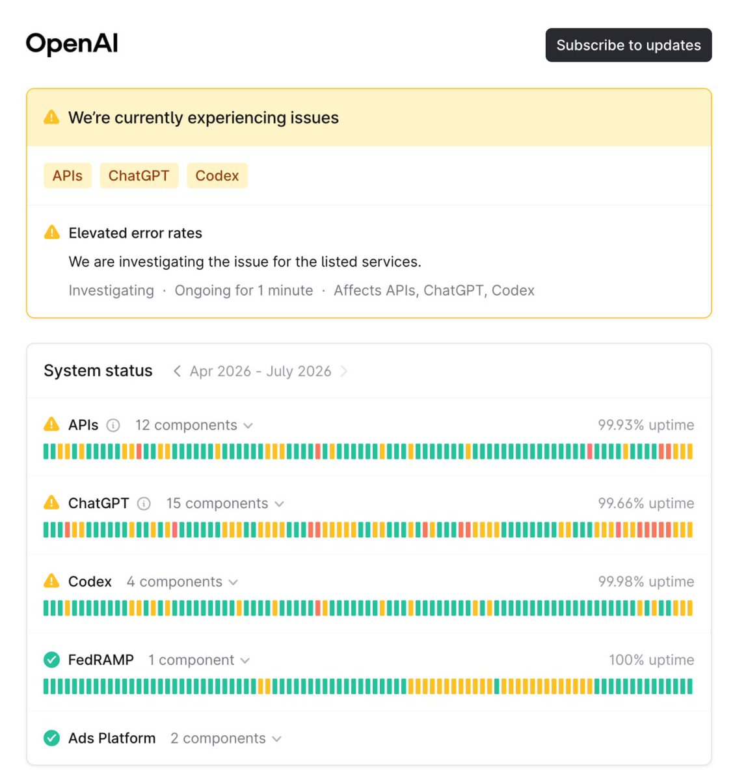Click the warning icon next to Elevated error rates
The width and height of the screenshot is (733, 780).
[51, 232]
